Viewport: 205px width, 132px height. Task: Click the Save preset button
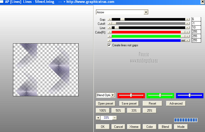click(x=129, y=104)
